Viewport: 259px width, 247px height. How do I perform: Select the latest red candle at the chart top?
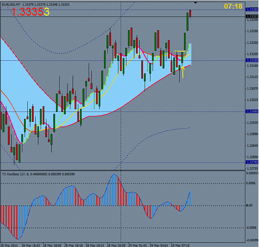(190, 14)
